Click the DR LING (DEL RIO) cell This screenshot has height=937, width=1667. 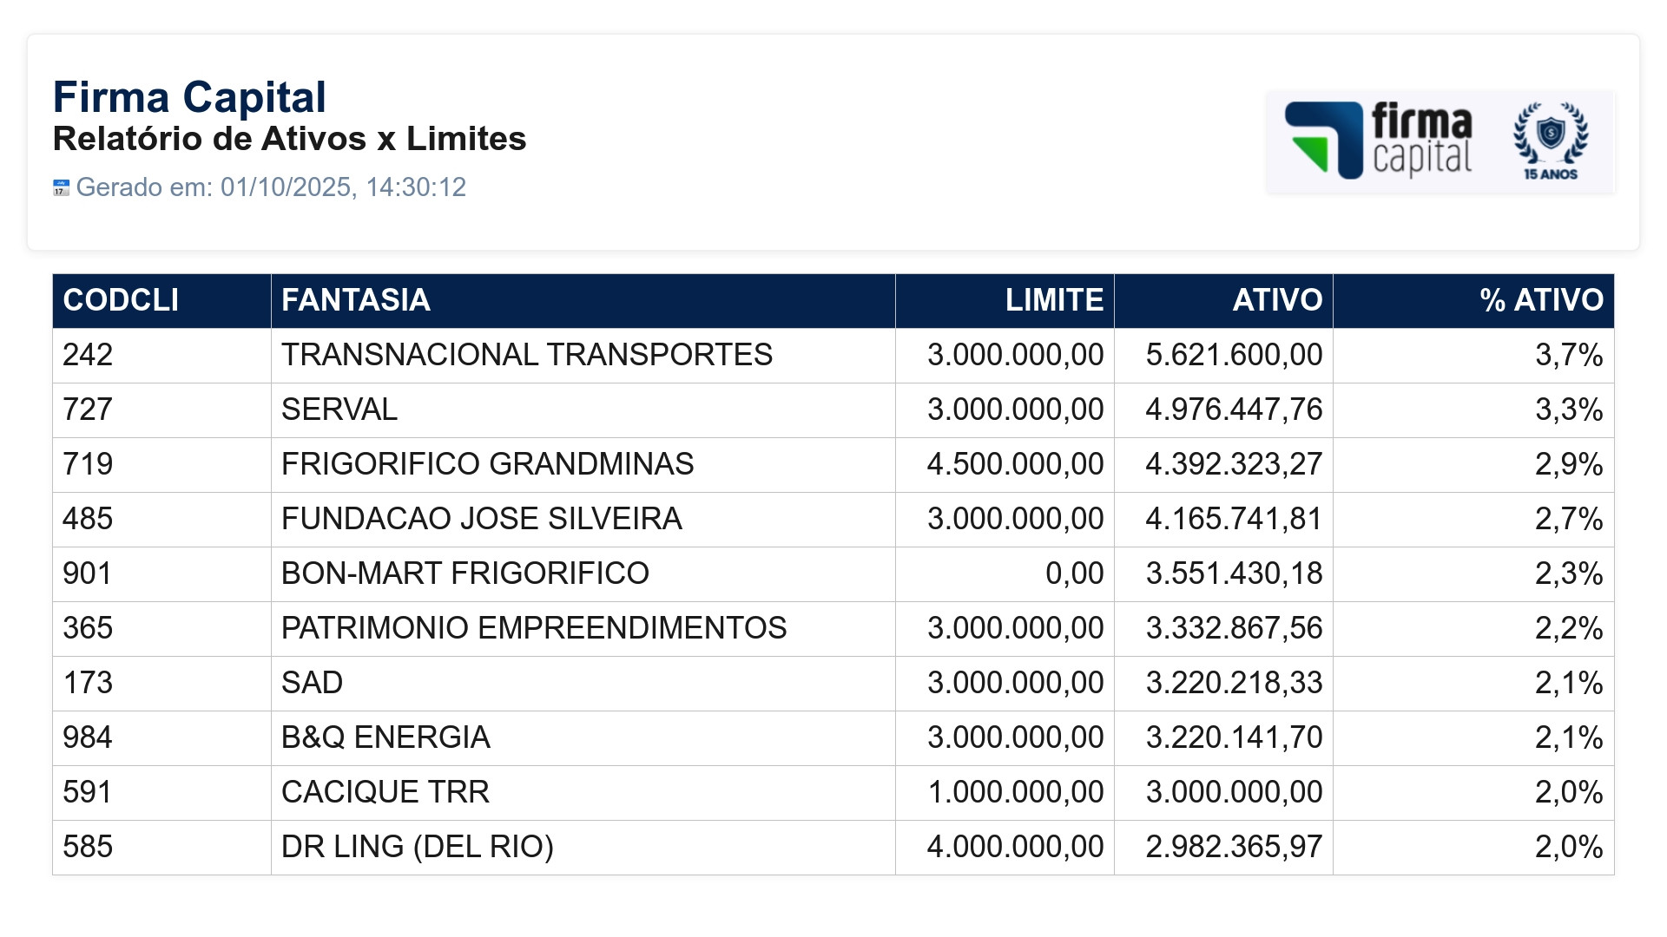point(583,847)
